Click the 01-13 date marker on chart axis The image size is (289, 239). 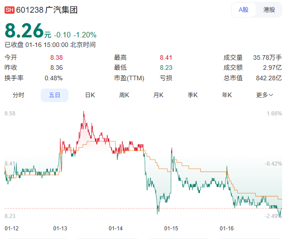click(x=60, y=228)
